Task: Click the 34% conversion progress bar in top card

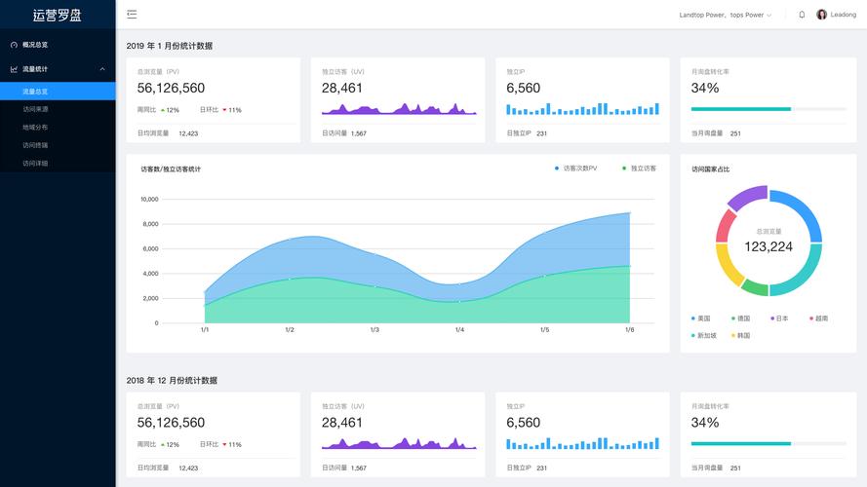Action: [x=741, y=109]
